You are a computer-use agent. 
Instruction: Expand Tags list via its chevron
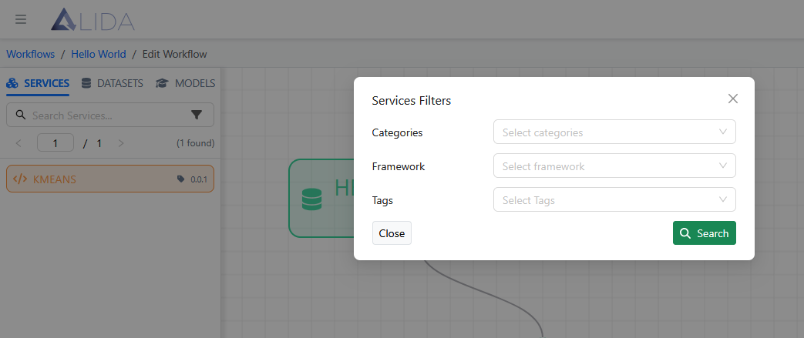(723, 199)
